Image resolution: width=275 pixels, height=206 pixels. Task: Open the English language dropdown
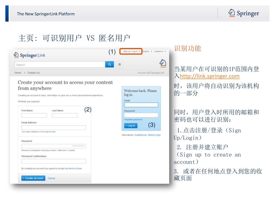[x=147, y=51]
